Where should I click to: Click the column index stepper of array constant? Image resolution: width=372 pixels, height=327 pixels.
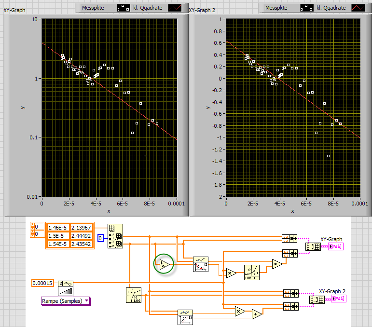pyautogui.click(x=32, y=234)
